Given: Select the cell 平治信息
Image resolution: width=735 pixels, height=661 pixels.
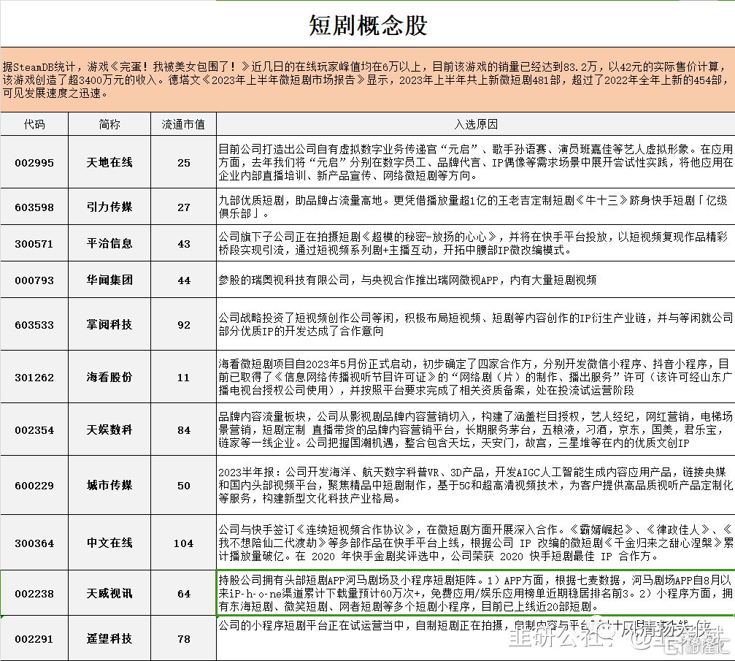Looking at the screenshot, I should [x=109, y=243].
